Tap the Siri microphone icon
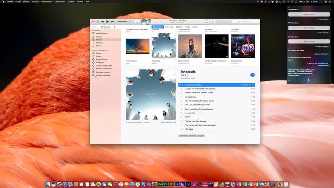334x188 pixels. coord(309,80)
